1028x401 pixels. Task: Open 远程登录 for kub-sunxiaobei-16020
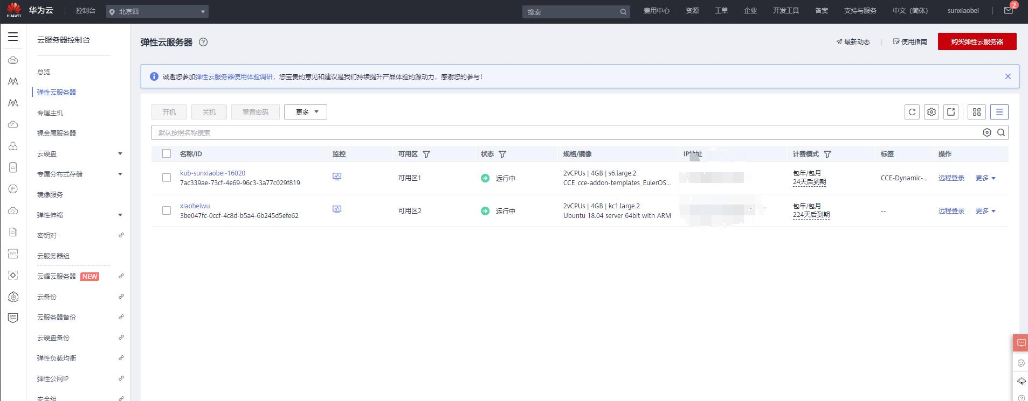click(951, 178)
